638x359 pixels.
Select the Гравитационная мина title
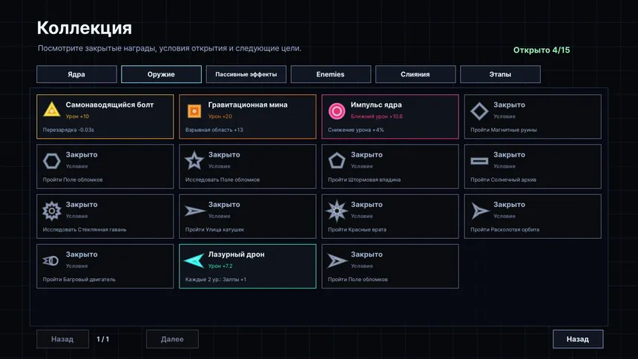point(248,105)
